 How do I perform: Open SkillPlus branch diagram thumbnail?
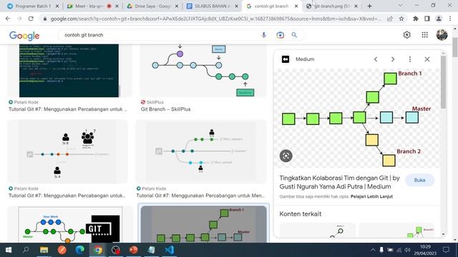(203, 71)
